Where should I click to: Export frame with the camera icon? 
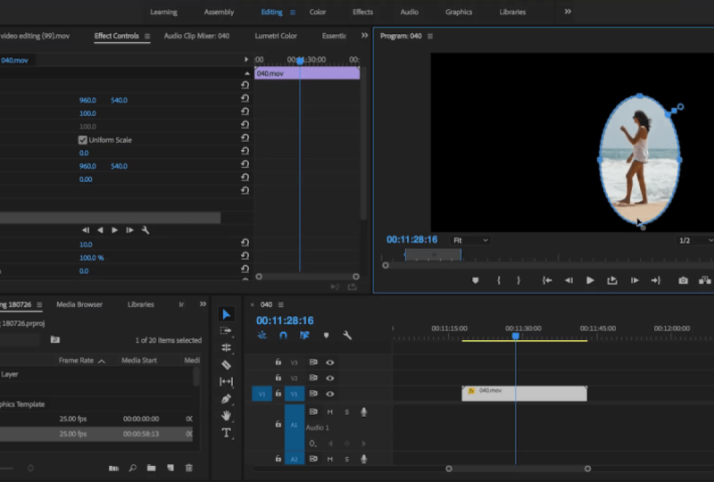click(683, 280)
